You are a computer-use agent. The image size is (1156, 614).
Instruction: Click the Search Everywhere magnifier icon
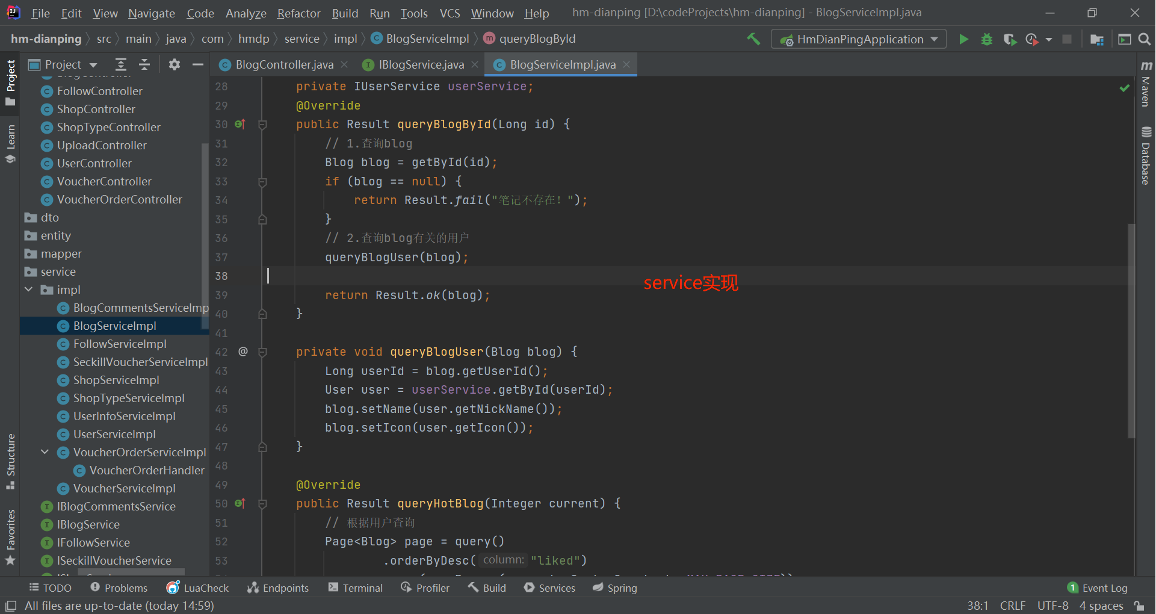pyautogui.click(x=1145, y=39)
